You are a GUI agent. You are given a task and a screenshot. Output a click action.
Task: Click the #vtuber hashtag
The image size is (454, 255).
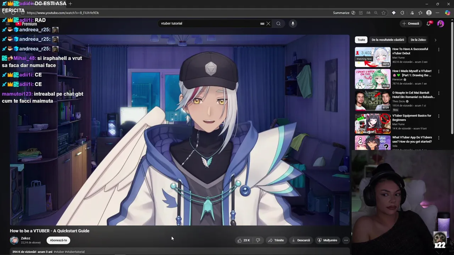(x=59, y=252)
